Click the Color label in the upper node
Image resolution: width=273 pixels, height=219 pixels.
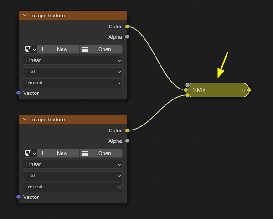(x=115, y=26)
